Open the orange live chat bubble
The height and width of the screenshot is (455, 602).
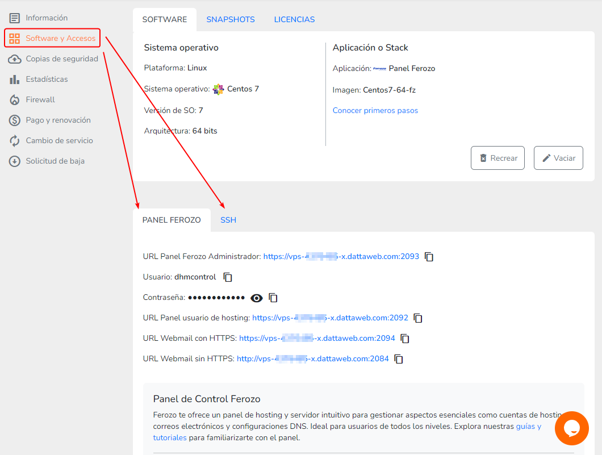point(572,428)
